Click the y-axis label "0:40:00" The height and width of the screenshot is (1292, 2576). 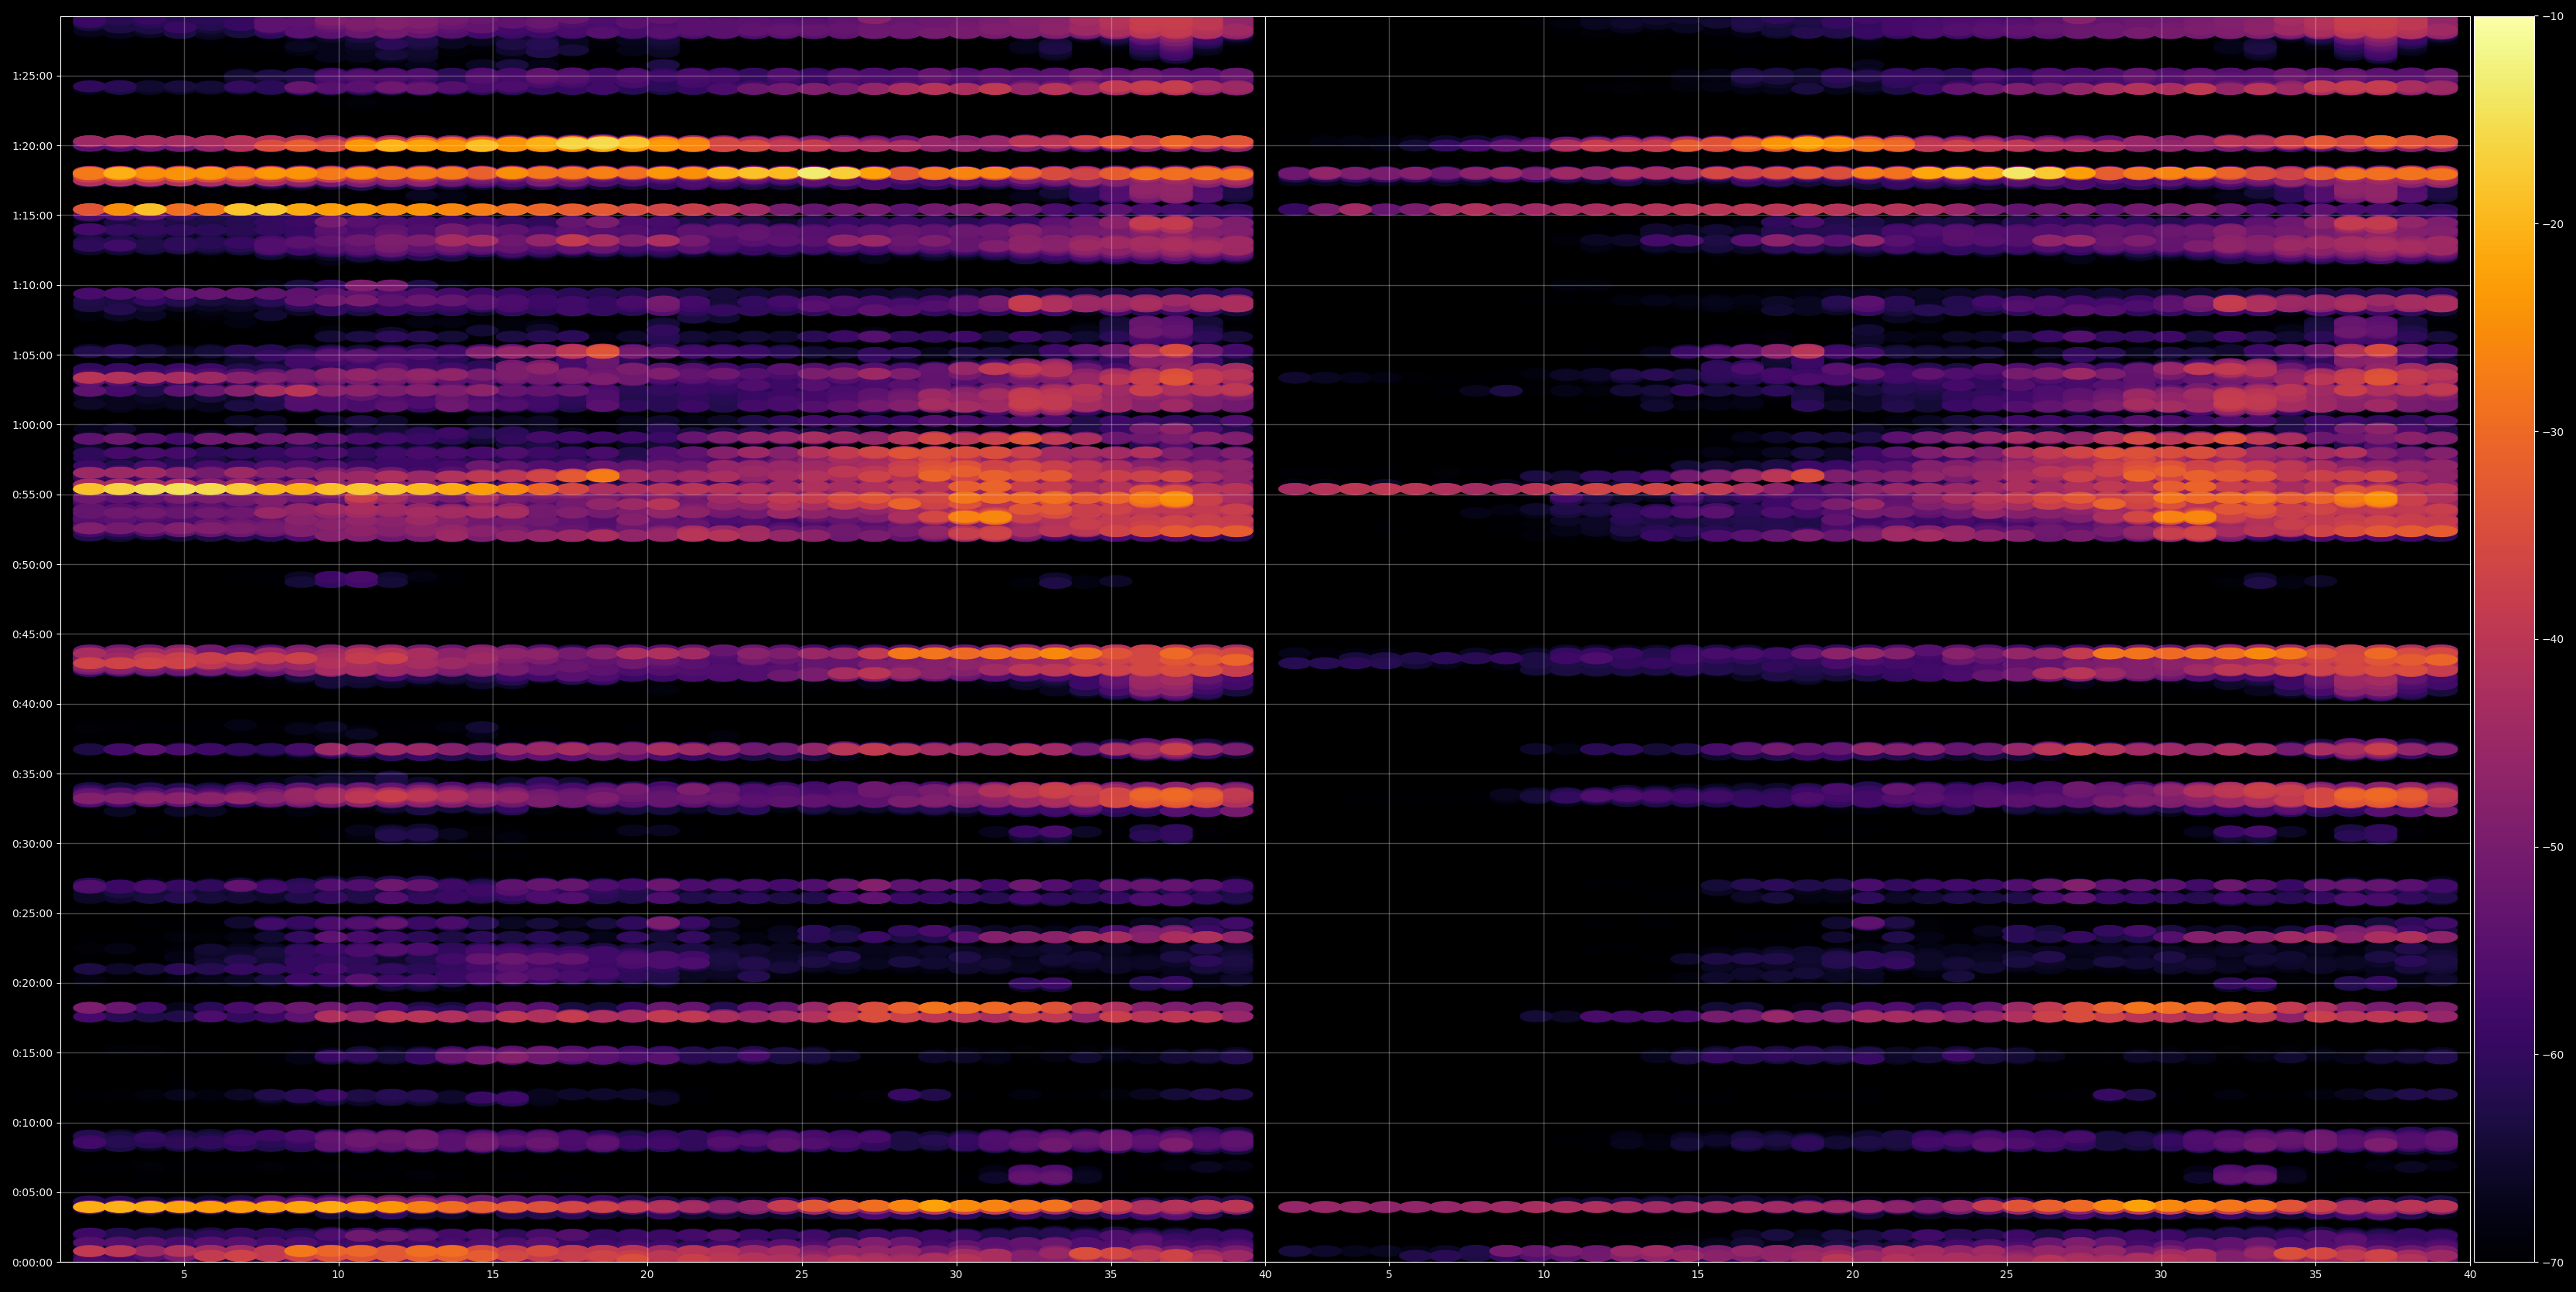[32, 703]
